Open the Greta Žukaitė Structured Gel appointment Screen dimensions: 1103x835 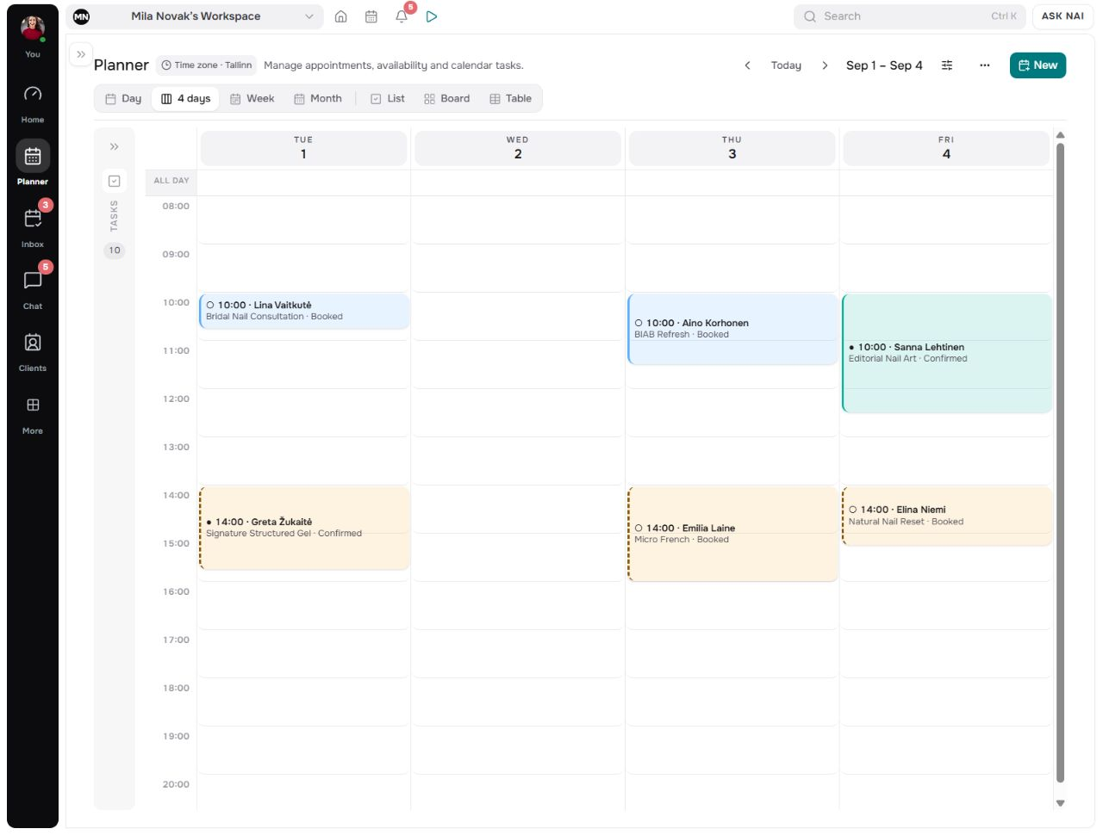[304, 529]
